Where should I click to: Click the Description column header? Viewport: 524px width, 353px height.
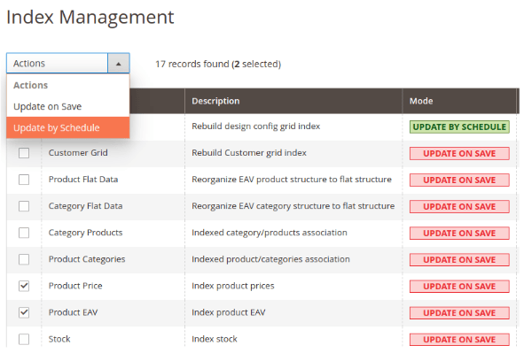[x=293, y=101]
